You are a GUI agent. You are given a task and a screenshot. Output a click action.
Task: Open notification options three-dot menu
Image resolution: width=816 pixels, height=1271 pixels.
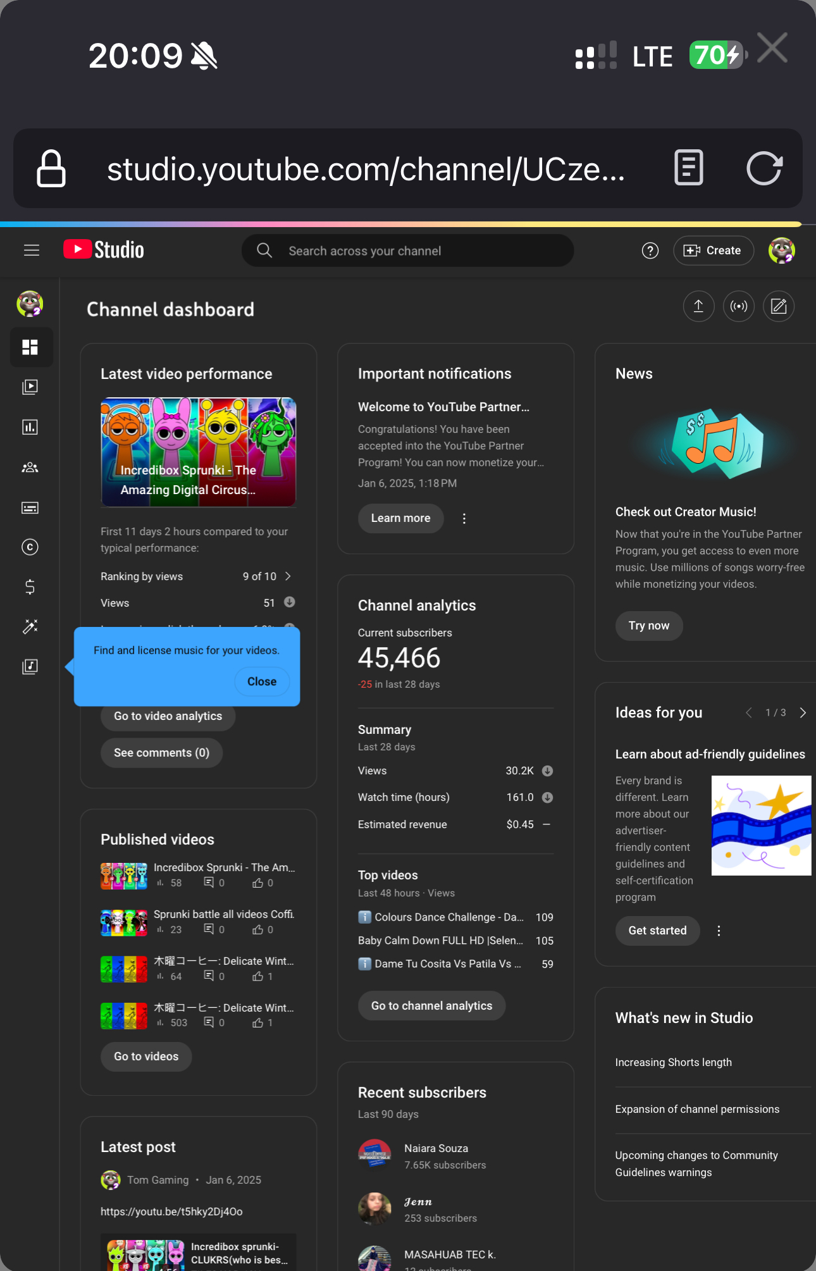point(464,519)
